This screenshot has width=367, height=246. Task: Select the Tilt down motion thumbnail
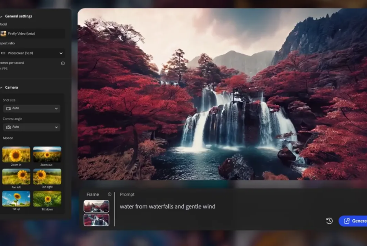pos(47,199)
